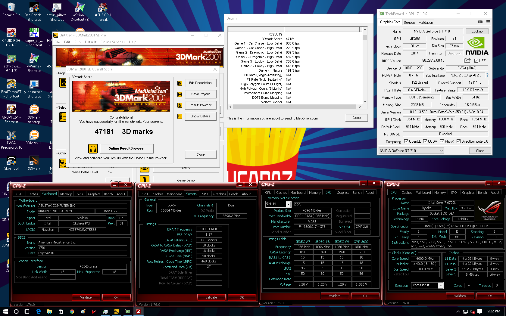Viewport: 506px width, 316px height.
Task: Show hidden system tray icons chevron
Action: [458, 311]
